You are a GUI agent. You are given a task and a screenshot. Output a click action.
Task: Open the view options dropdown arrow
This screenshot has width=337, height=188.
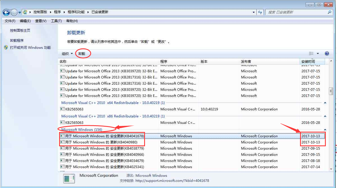(x=318, y=54)
